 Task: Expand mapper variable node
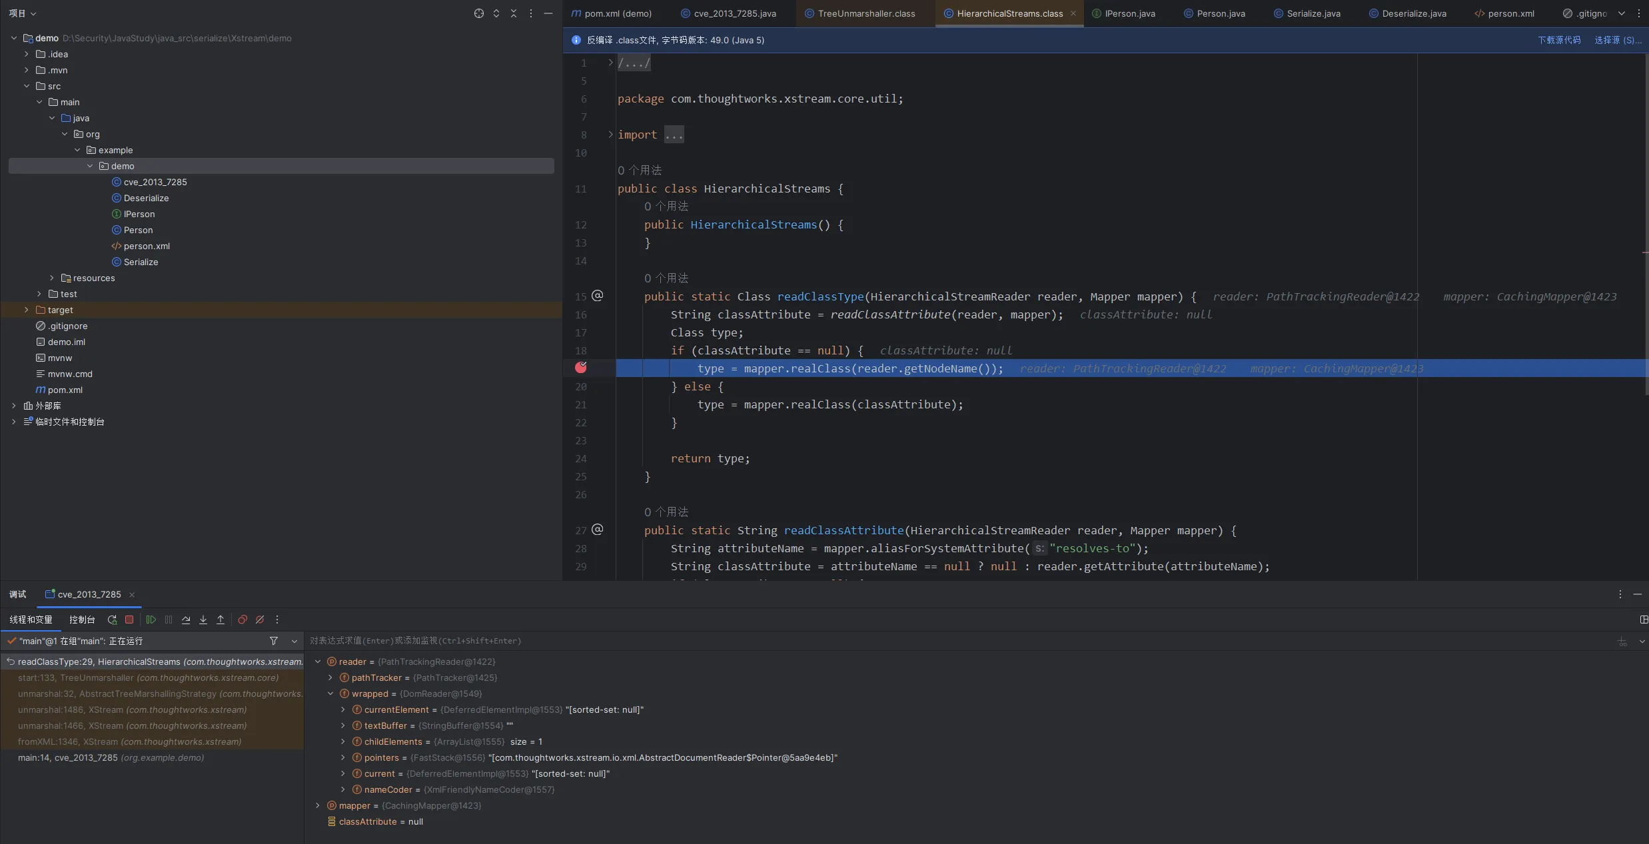pyautogui.click(x=318, y=805)
